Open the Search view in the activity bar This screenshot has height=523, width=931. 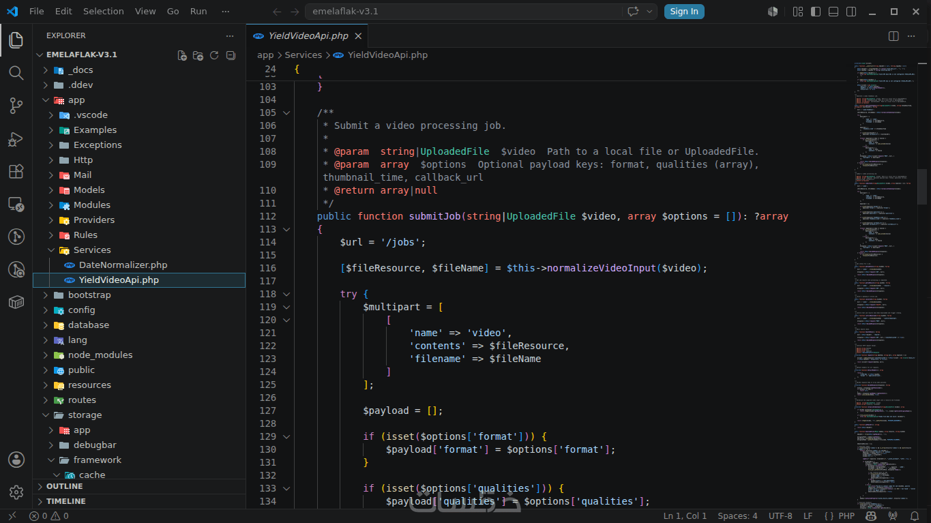point(16,72)
